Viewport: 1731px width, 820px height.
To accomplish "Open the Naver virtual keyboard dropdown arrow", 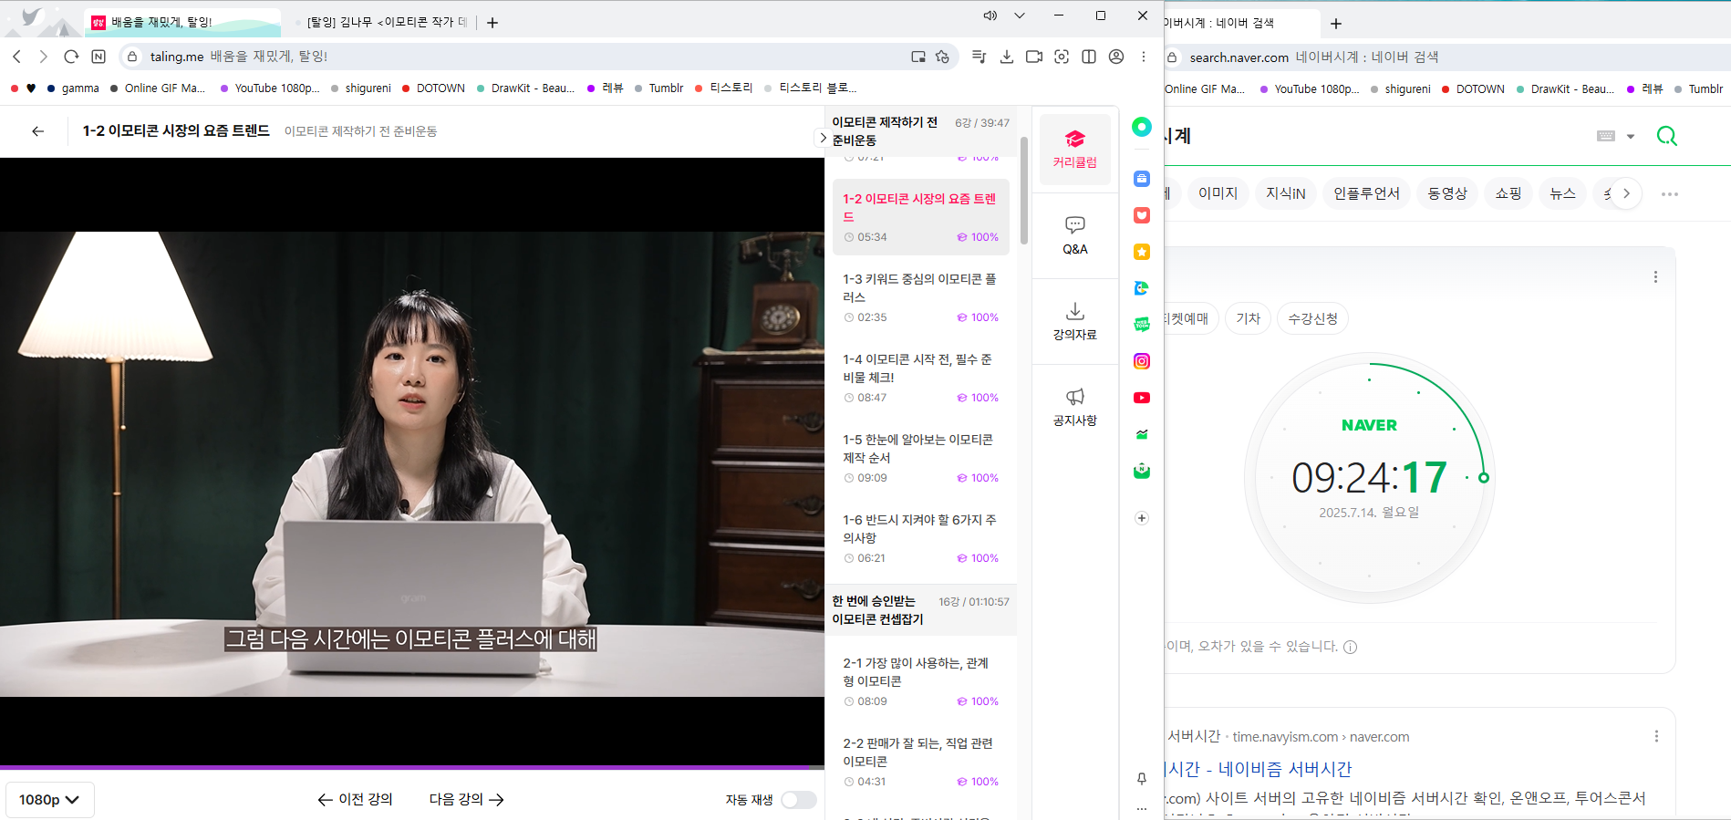I will coord(1631,137).
